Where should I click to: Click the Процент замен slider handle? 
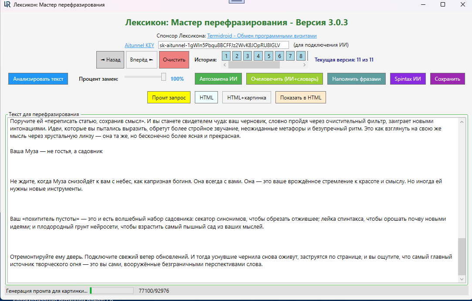(x=163, y=77)
